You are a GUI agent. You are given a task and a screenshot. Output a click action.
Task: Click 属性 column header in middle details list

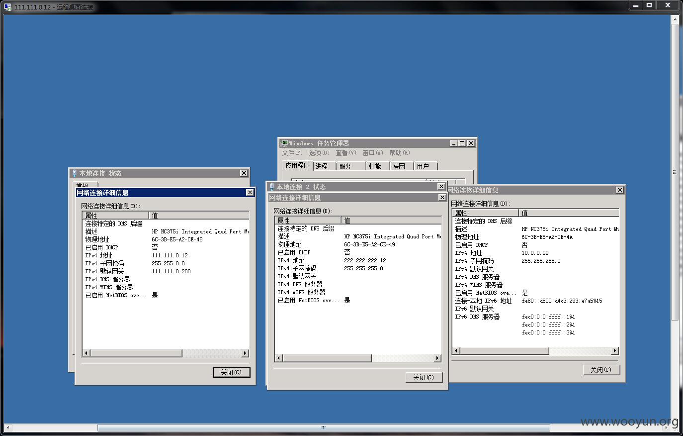pos(308,220)
